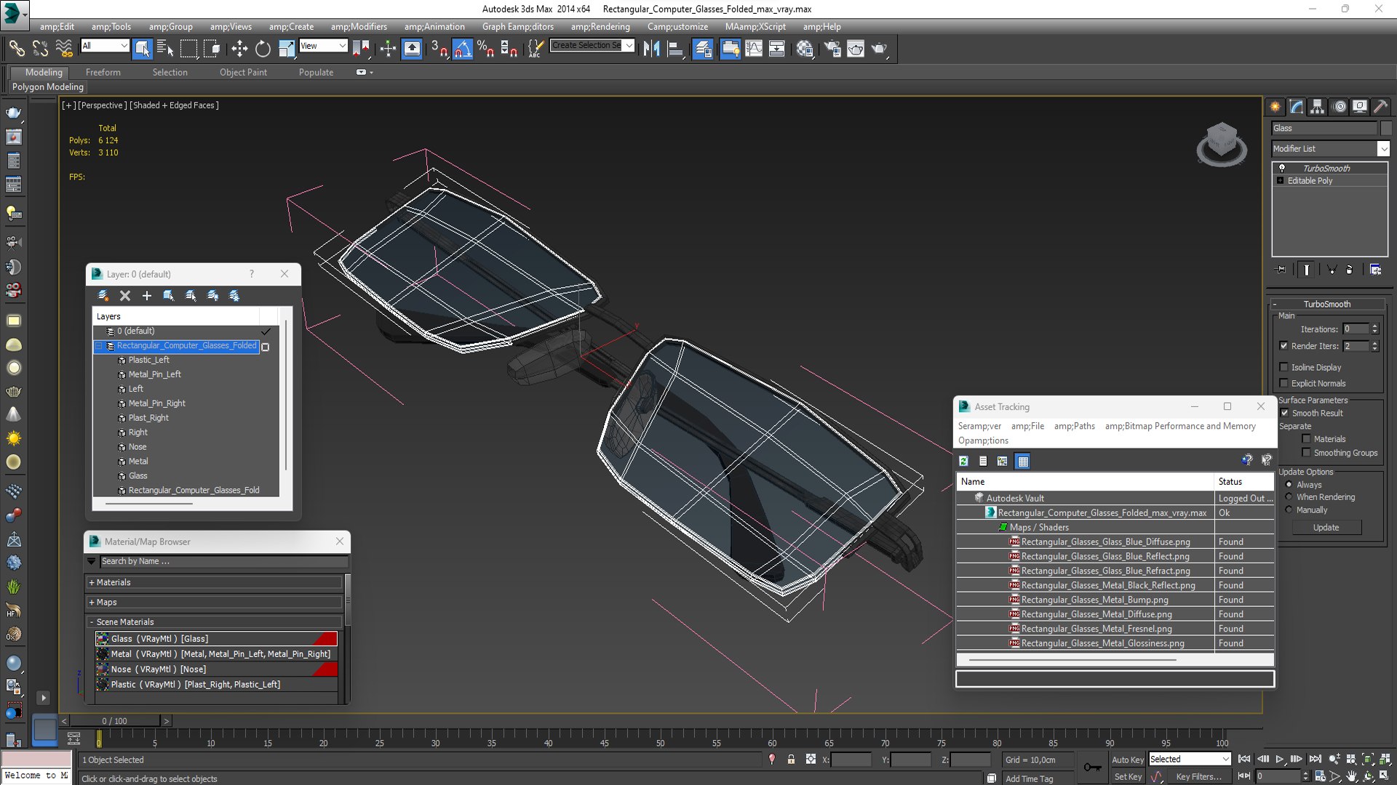Enable the Isoline Display checkbox
The image size is (1397, 785).
(1284, 367)
